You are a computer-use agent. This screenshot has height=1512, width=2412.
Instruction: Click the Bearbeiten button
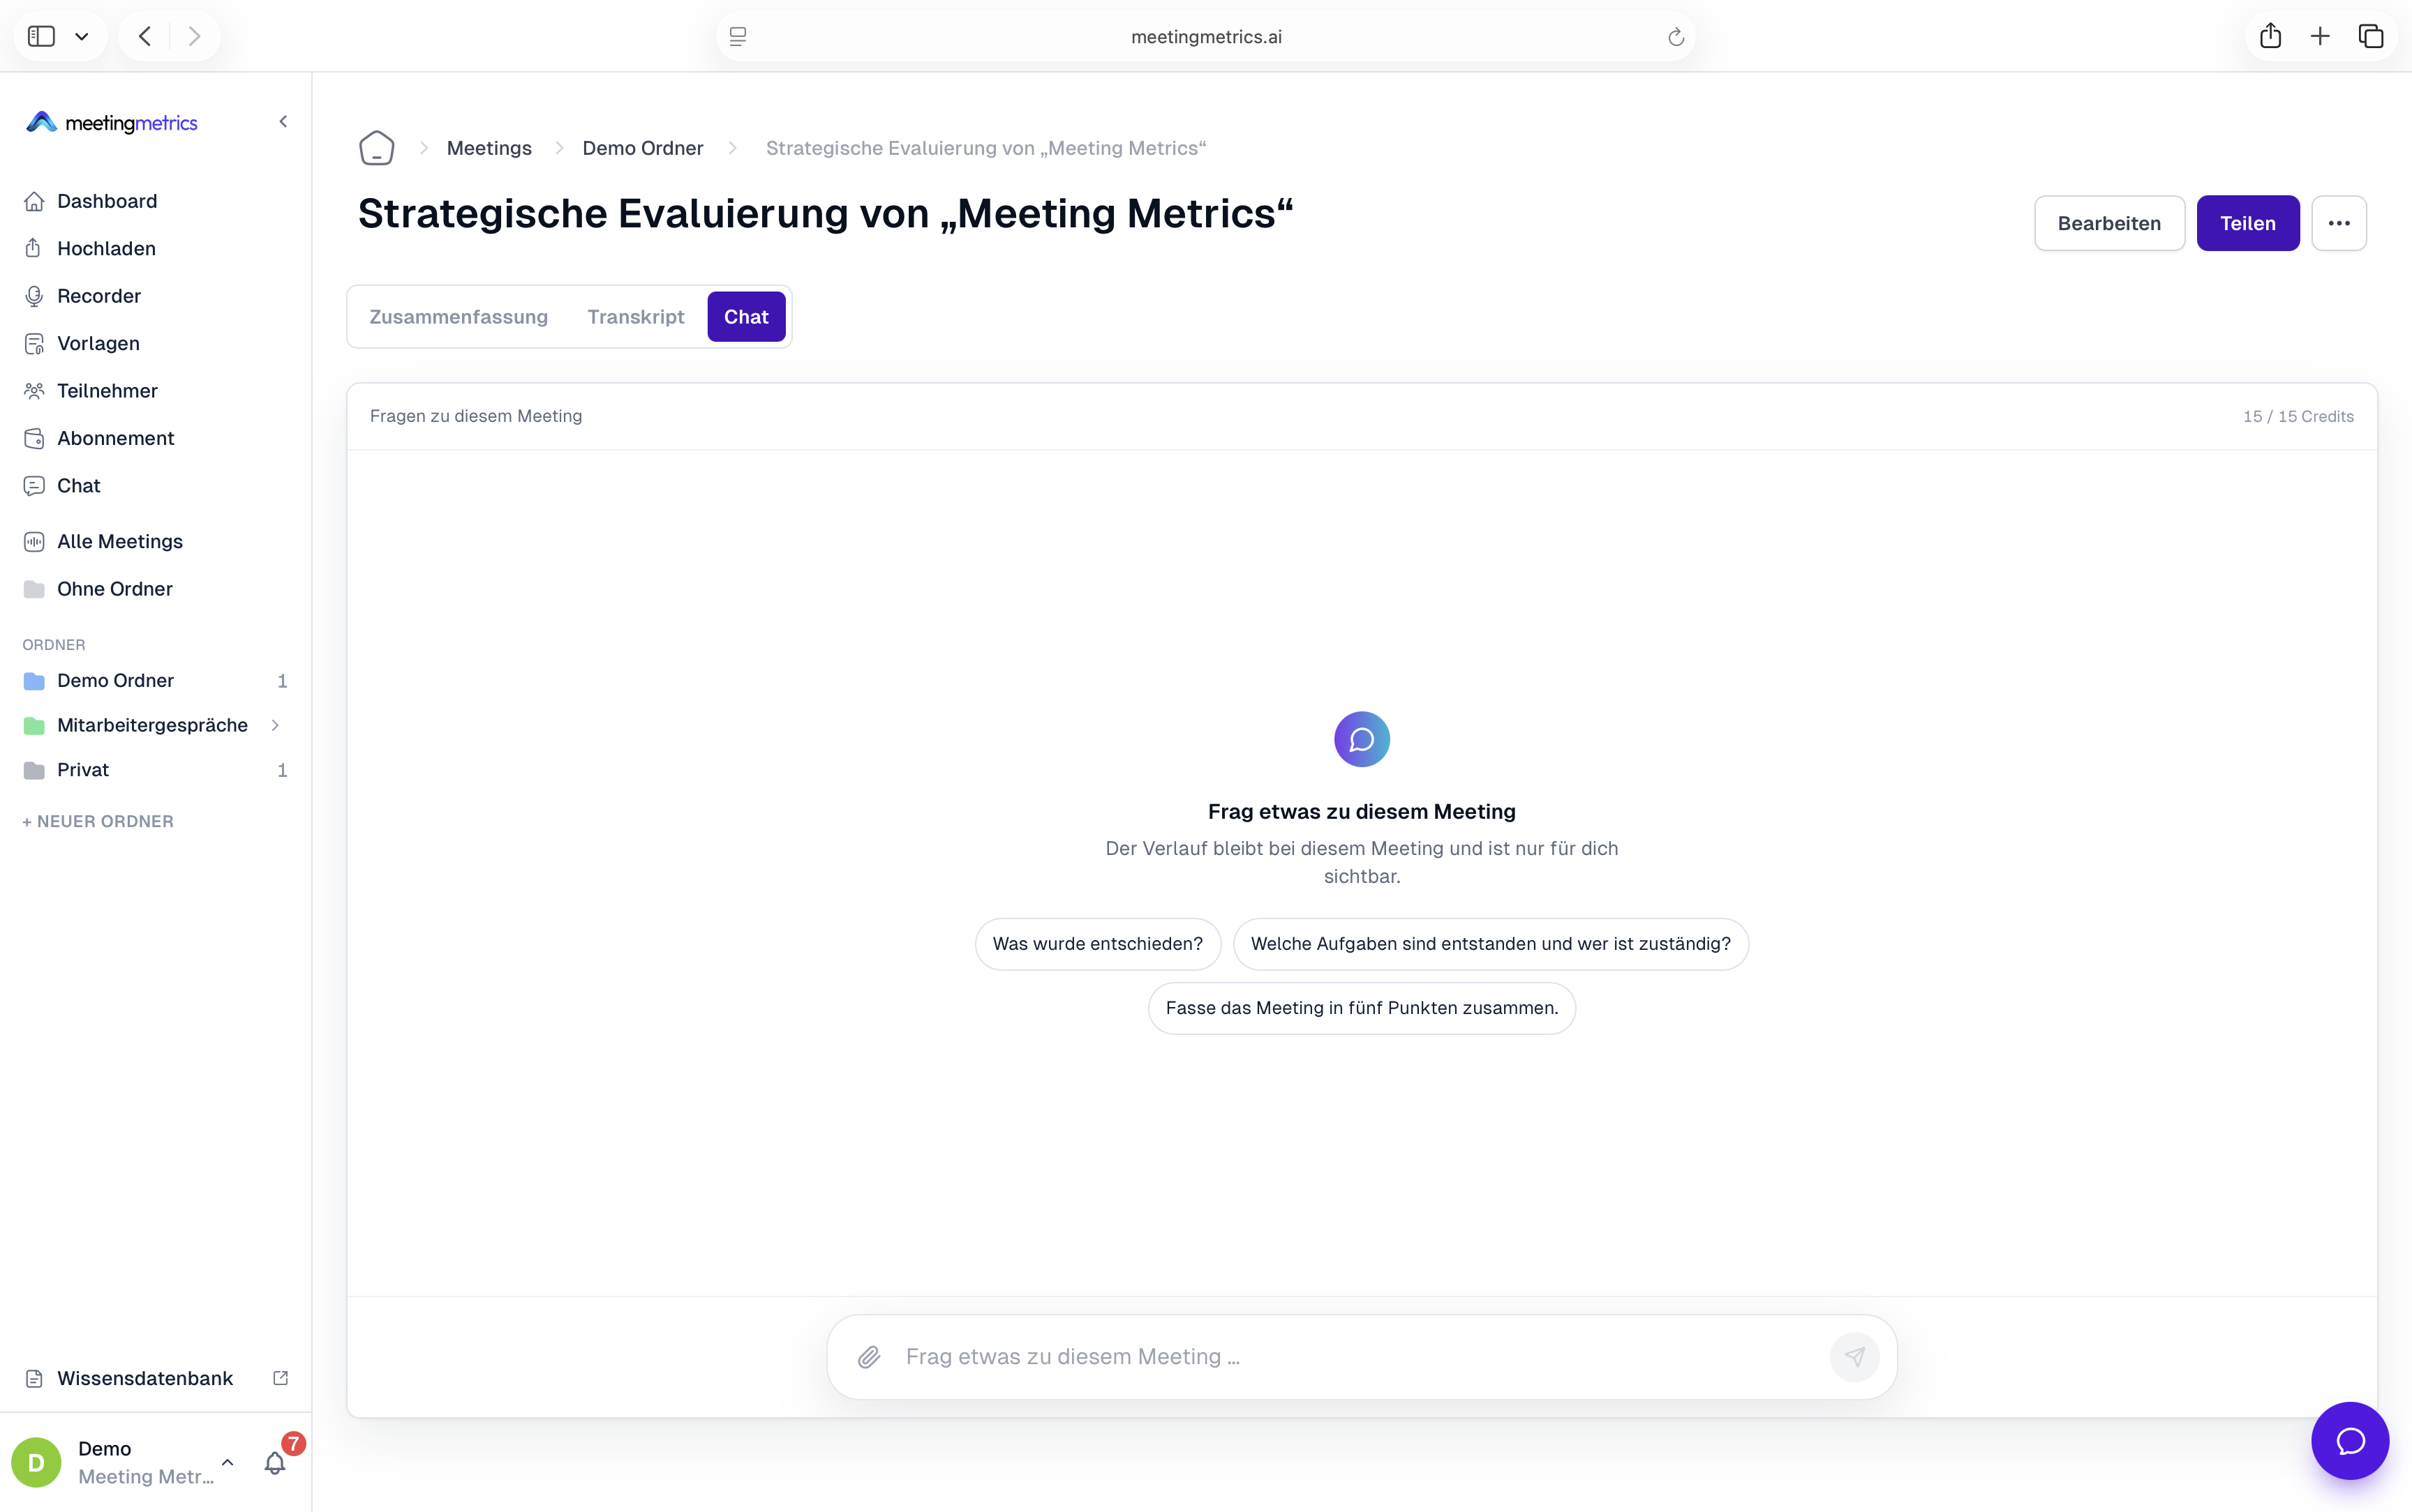click(x=2109, y=223)
